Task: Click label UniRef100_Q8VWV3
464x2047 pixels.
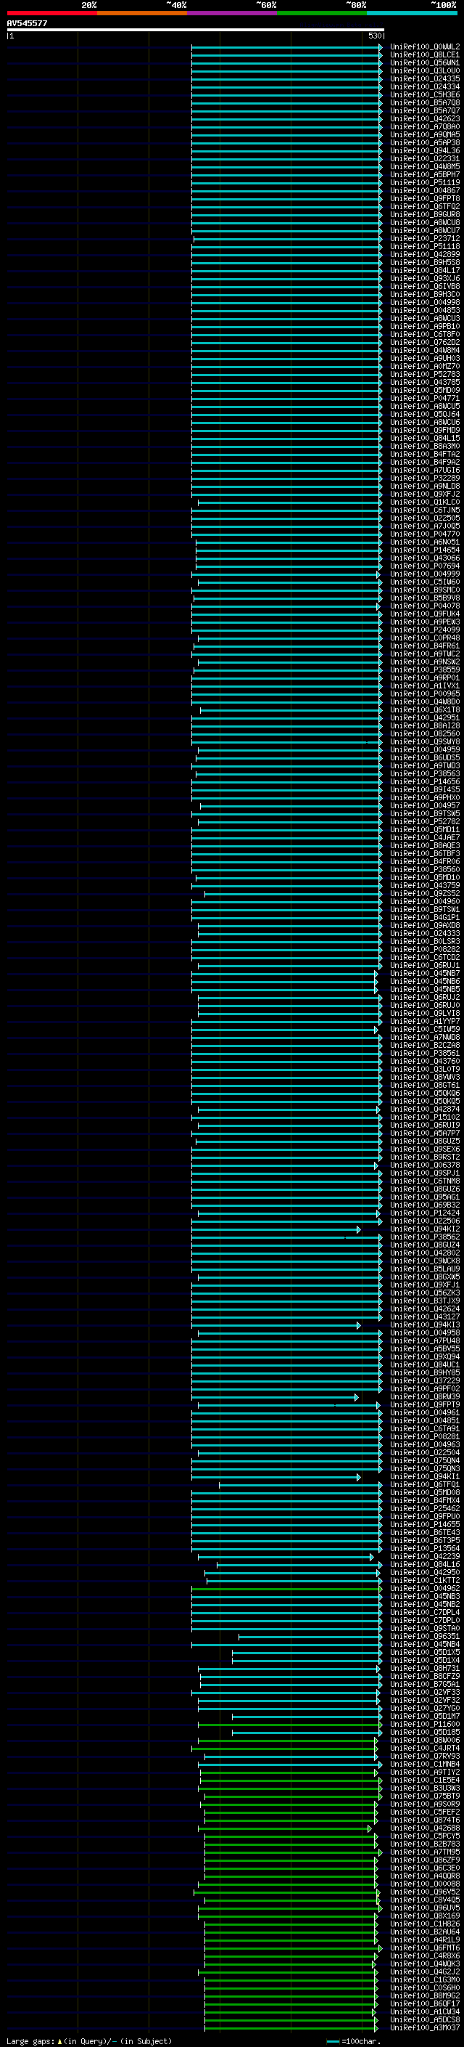Action: [425, 1077]
